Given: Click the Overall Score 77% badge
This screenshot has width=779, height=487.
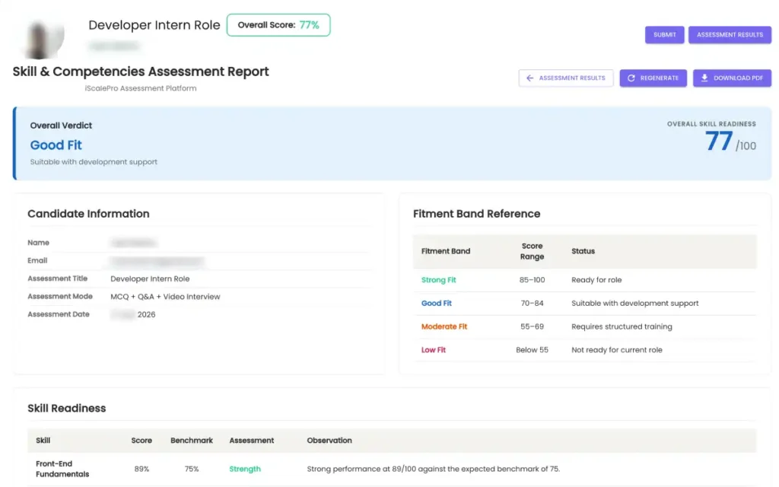Looking at the screenshot, I should click(278, 25).
